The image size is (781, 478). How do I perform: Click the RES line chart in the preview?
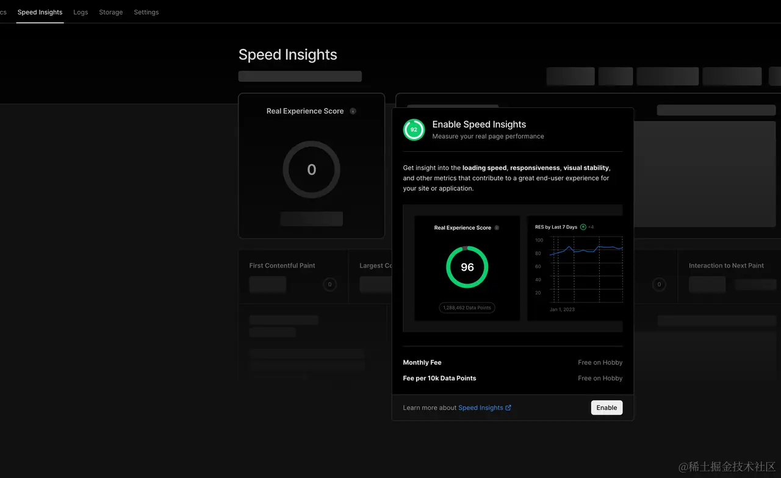click(x=586, y=269)
